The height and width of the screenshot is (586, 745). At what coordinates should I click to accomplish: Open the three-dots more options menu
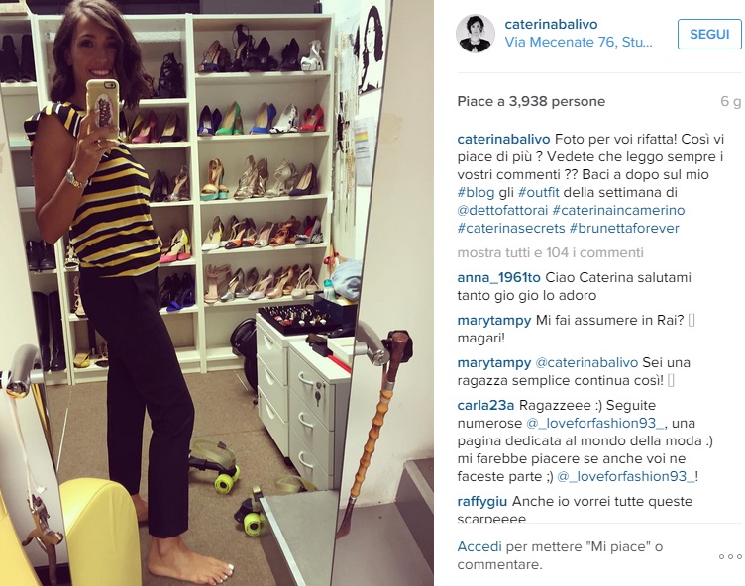point(730,556)
